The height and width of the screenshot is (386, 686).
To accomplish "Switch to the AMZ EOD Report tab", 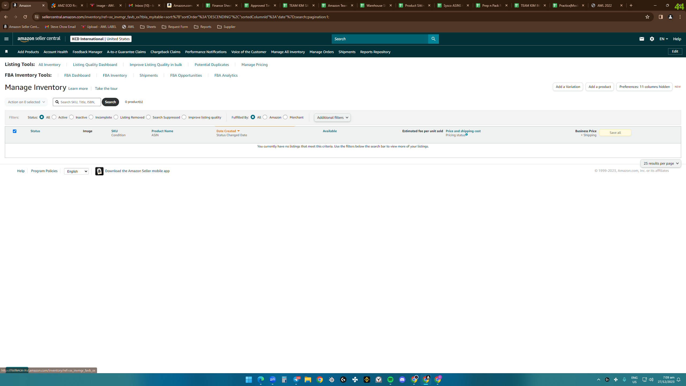I will [68, 5].
